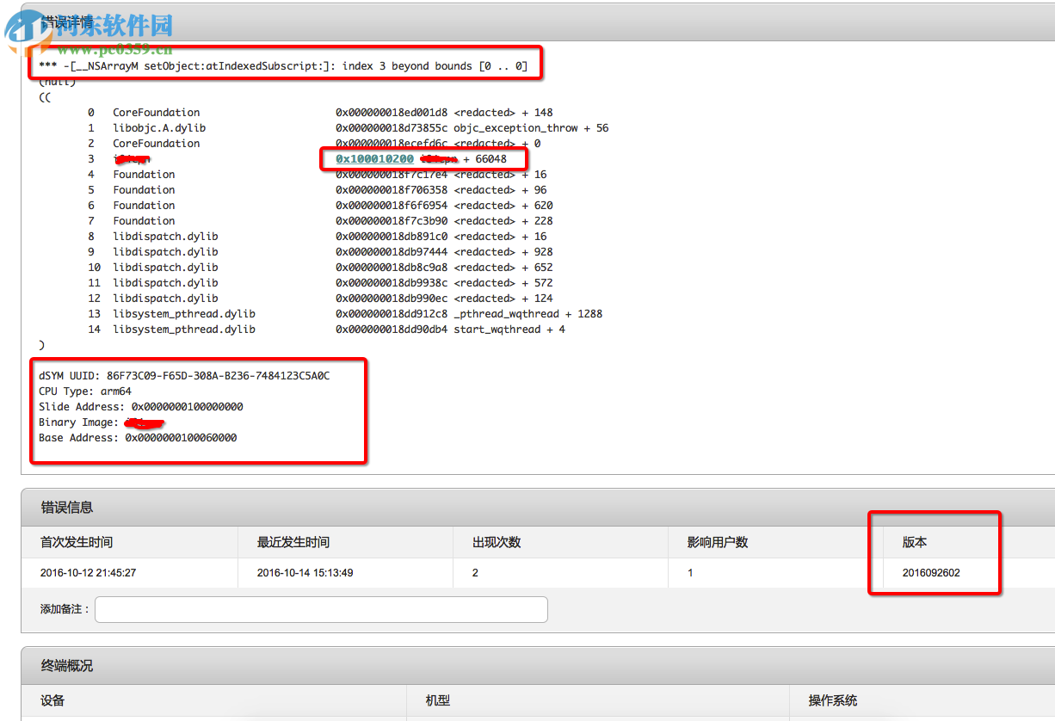Click stack frame 5 Foundation + 96 row

tap(317, 190)
